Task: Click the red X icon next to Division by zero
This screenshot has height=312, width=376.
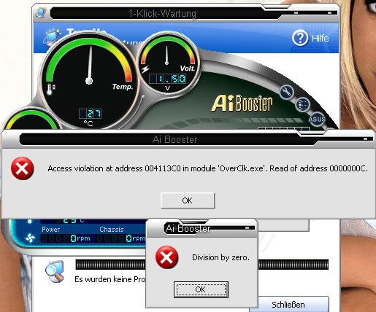Action: [x=167, y=257]
